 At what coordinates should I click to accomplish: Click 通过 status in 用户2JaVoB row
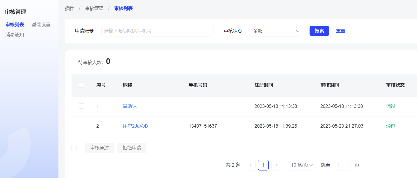pos(391,126)
